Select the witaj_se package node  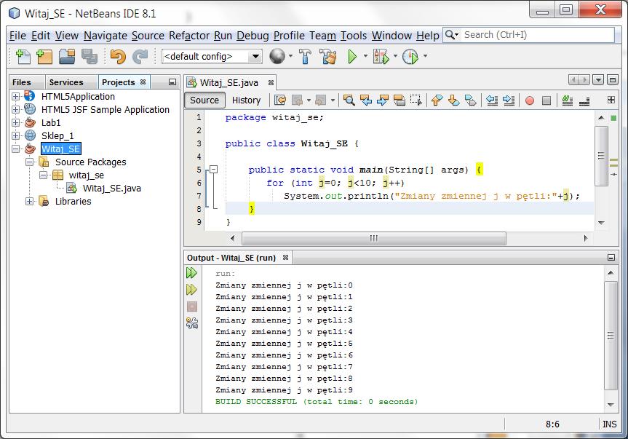(86, 175)
